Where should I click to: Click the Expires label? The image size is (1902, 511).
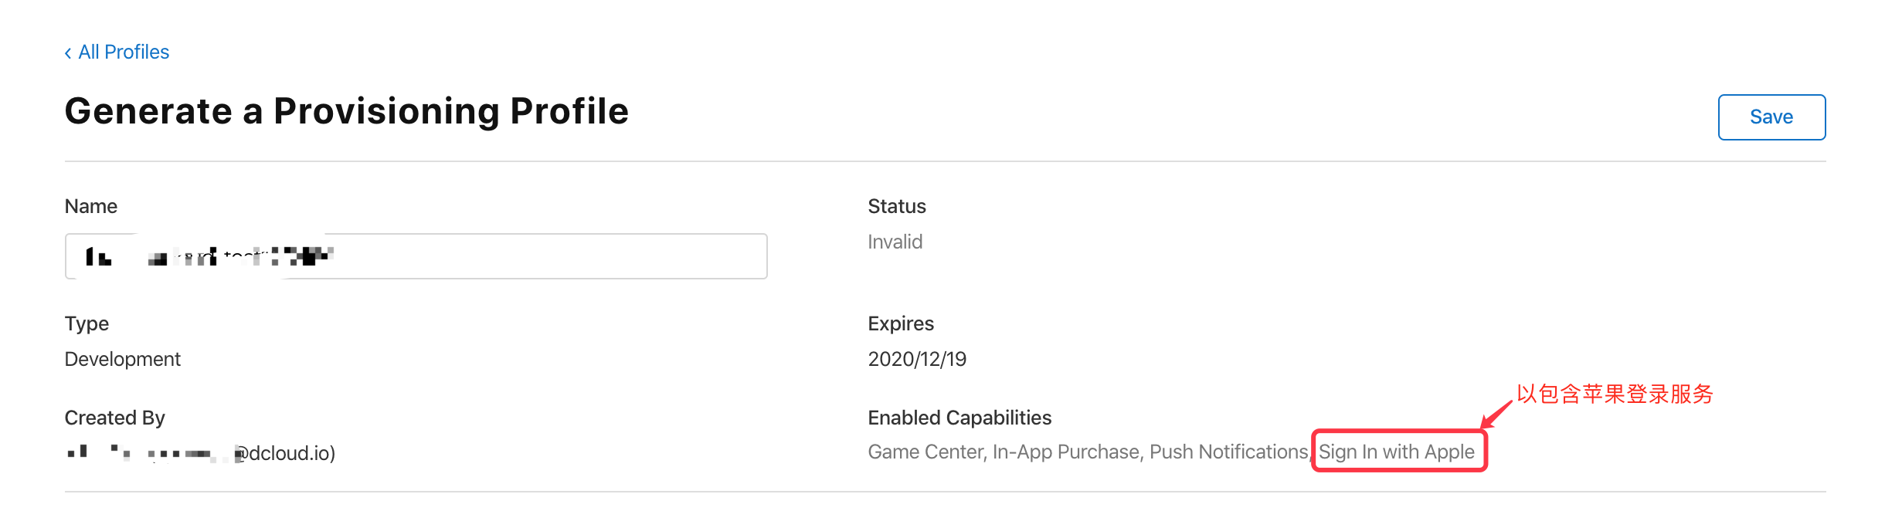click(x=901, y=323)
